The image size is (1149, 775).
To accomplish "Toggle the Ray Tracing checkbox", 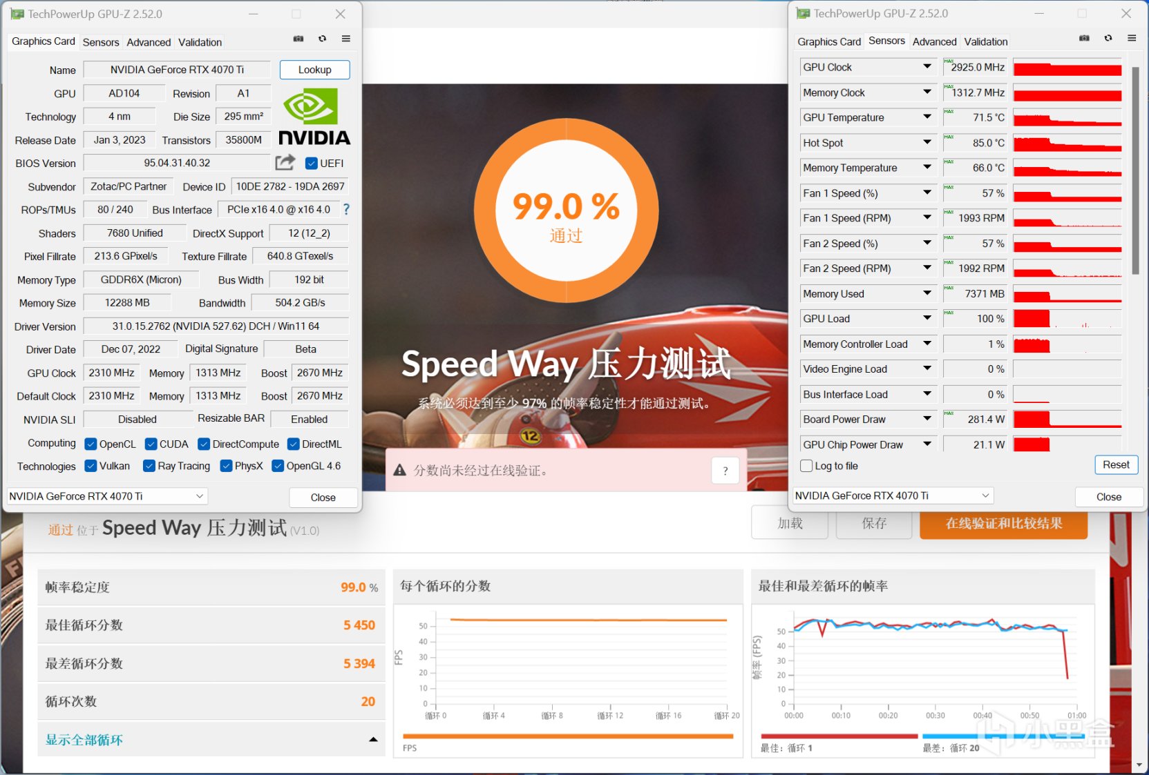I will [x=149, y=466].
